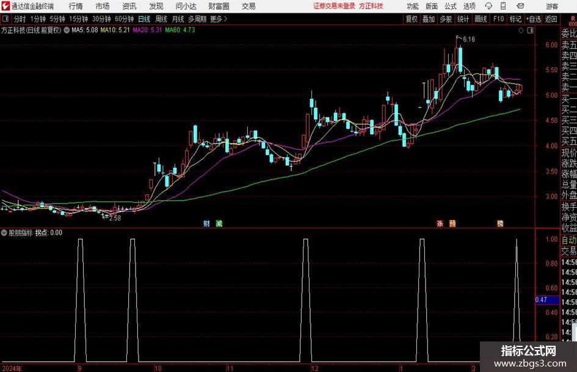This screenshot has height=372, width=577.
Task: Open the mail envelope icon
Action: 520,6
